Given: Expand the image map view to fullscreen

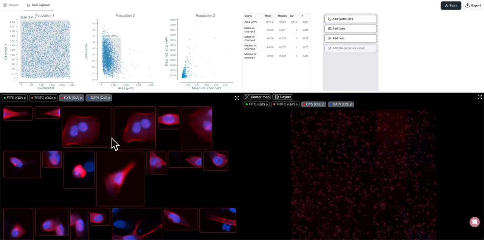Looking at the screenshot, I should pyautogui.click(x=479, y=97).
